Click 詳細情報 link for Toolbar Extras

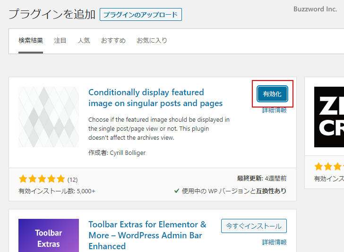(x=275, y=242)
